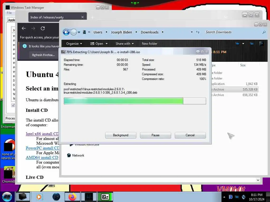Viewport: 270px width, 202px height.
Task: Reload the Firefox page
Action: [x=43, y=28]
